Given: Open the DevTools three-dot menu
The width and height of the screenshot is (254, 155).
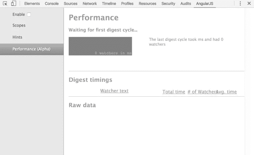Looking at the screenshot, I should 240,4.
